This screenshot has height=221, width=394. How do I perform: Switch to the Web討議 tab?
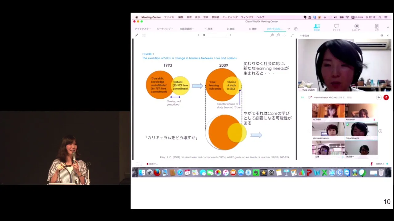[x=187, y=29]
